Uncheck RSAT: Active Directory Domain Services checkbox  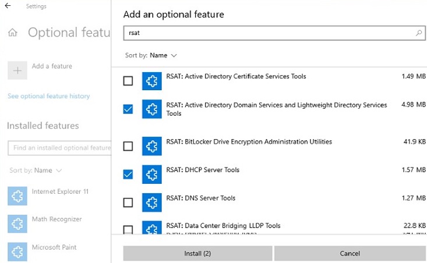(128, 109)
